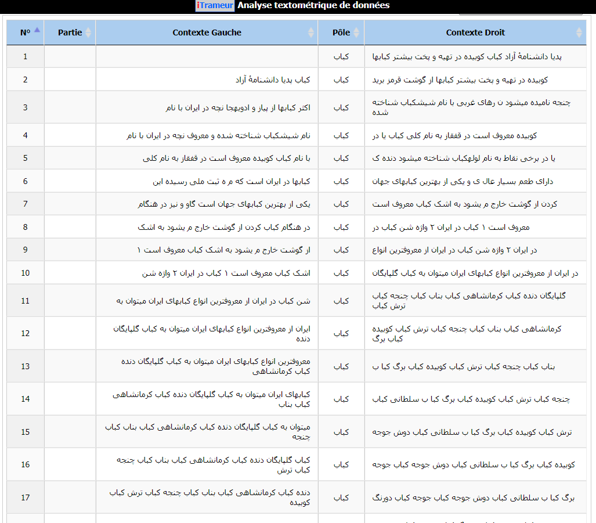
Task: Click row 2 right context starting 'کوبیده در تهیه'
Action: coord(460,80)
